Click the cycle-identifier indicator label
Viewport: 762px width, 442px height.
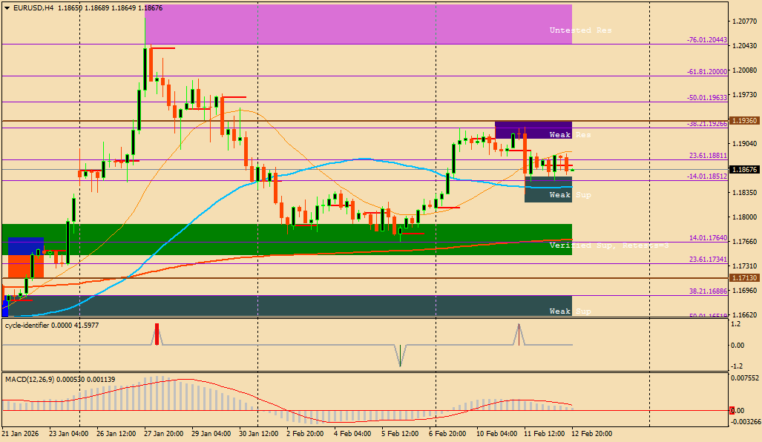click(x=52, y=326)
